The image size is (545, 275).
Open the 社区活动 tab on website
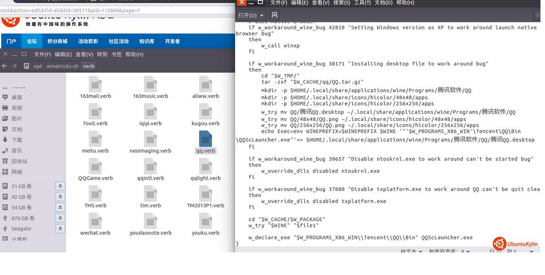pos(119,41)
